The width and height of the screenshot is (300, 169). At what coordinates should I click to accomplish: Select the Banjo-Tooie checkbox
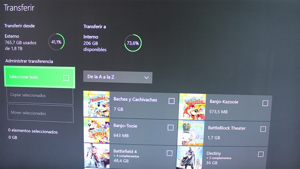coord(171,128)
